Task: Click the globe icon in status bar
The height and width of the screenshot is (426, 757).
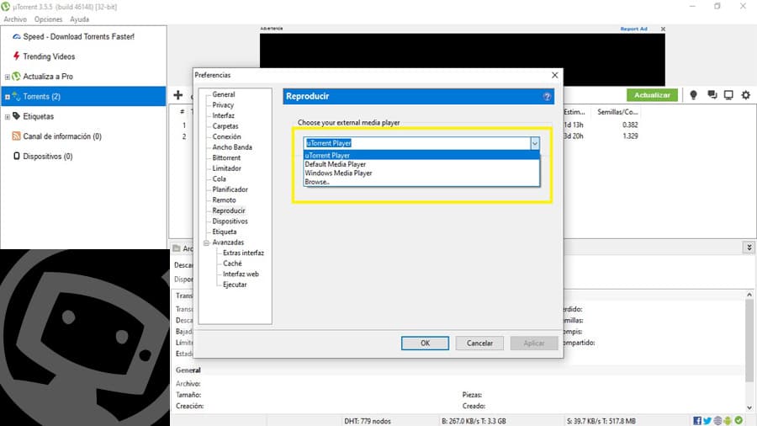Action: click(717, 421)
